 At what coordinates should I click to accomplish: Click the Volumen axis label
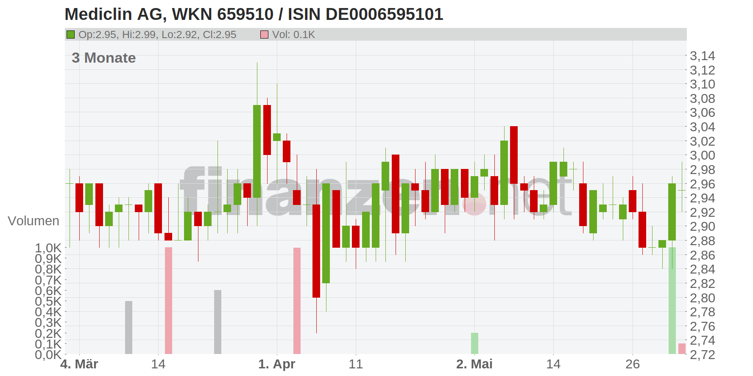click(33, 221)
